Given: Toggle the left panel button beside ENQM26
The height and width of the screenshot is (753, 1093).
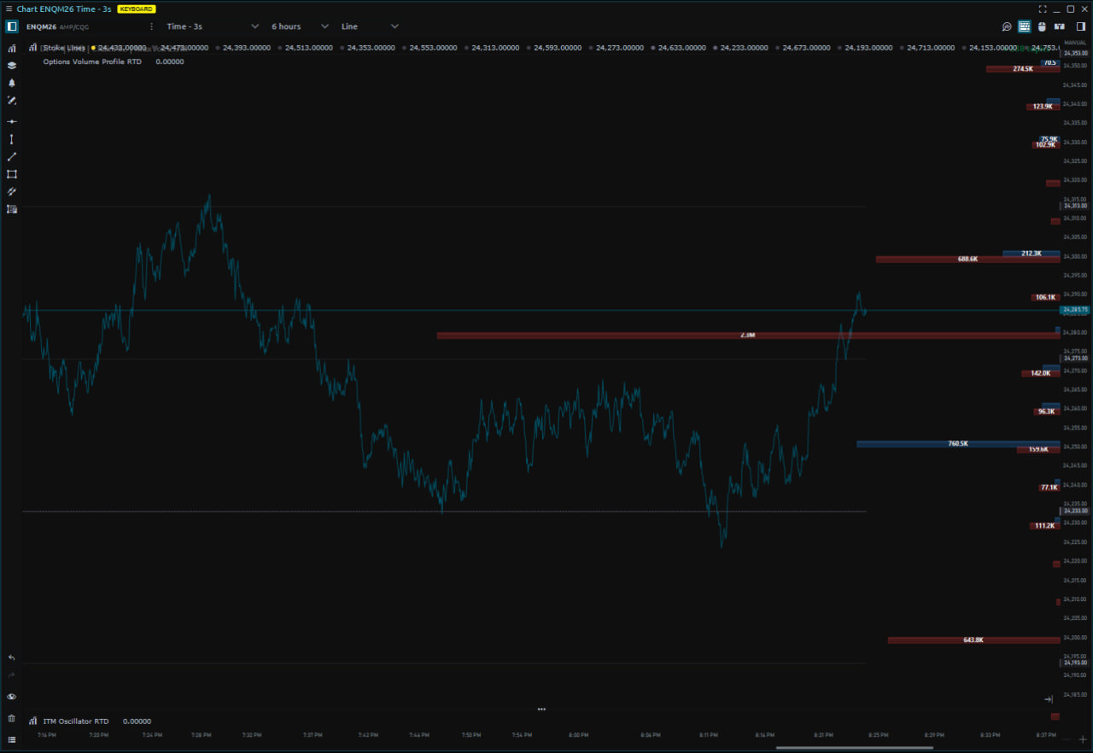Looking at the screenshot, I should coord(12,26).
